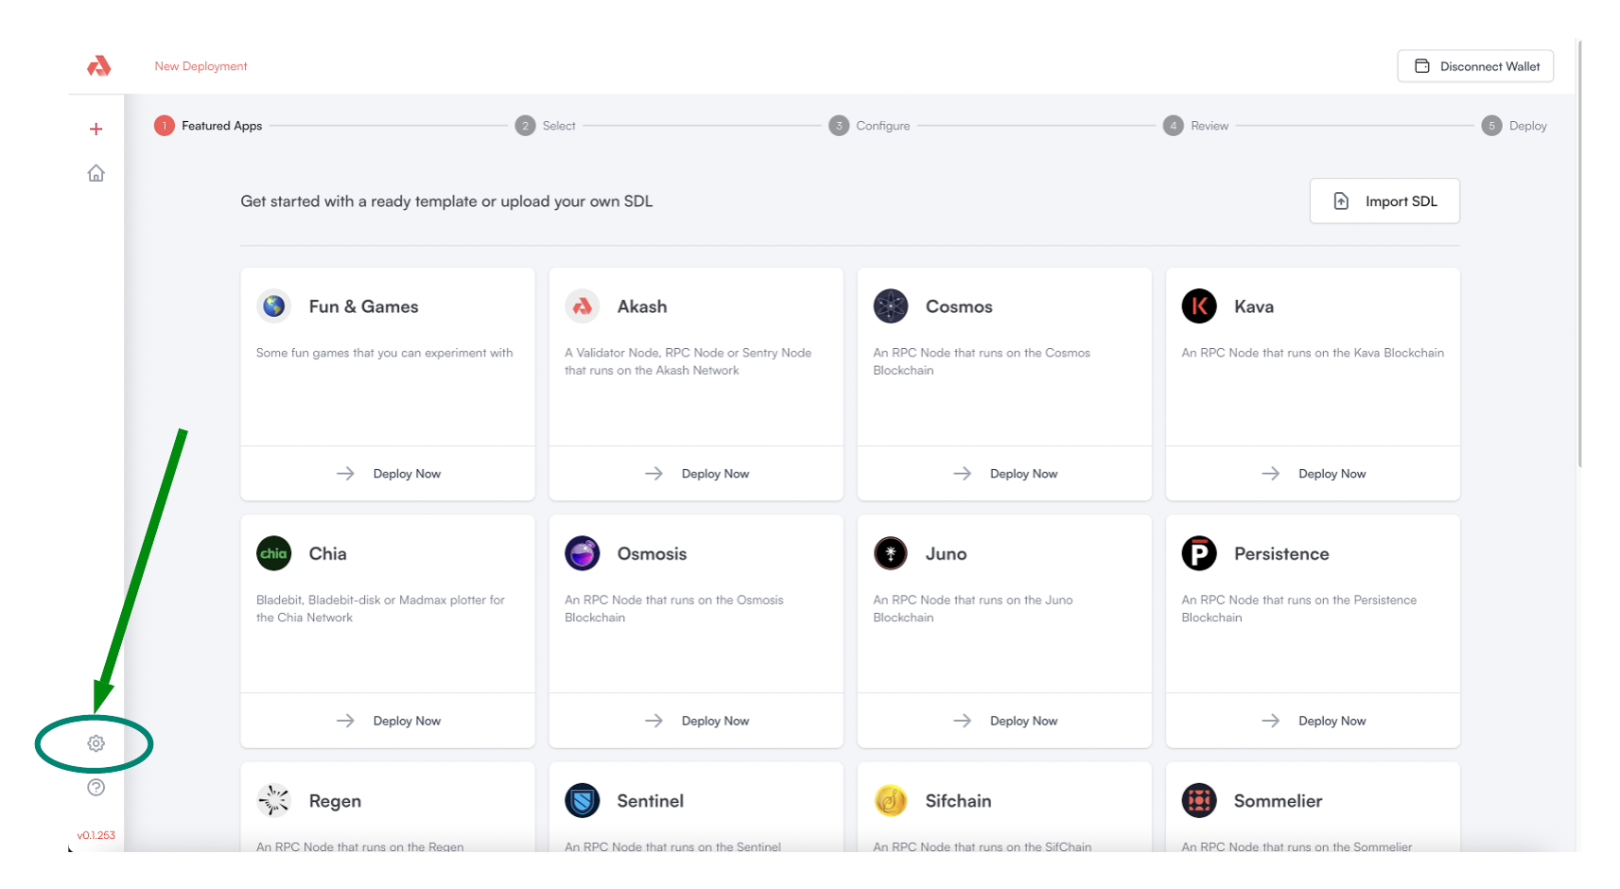Click the Osmosis card logo icon
Viewport: 1620px width, 889px height.
pyautogui.click(x=582, y=553)
